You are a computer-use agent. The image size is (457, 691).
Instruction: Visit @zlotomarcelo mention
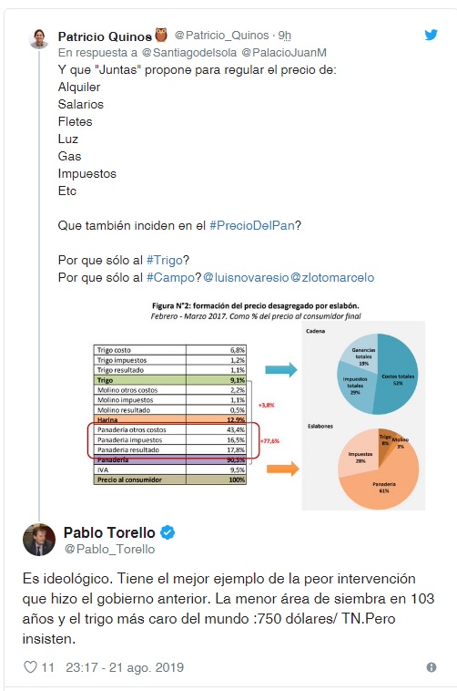click(332, 278)
